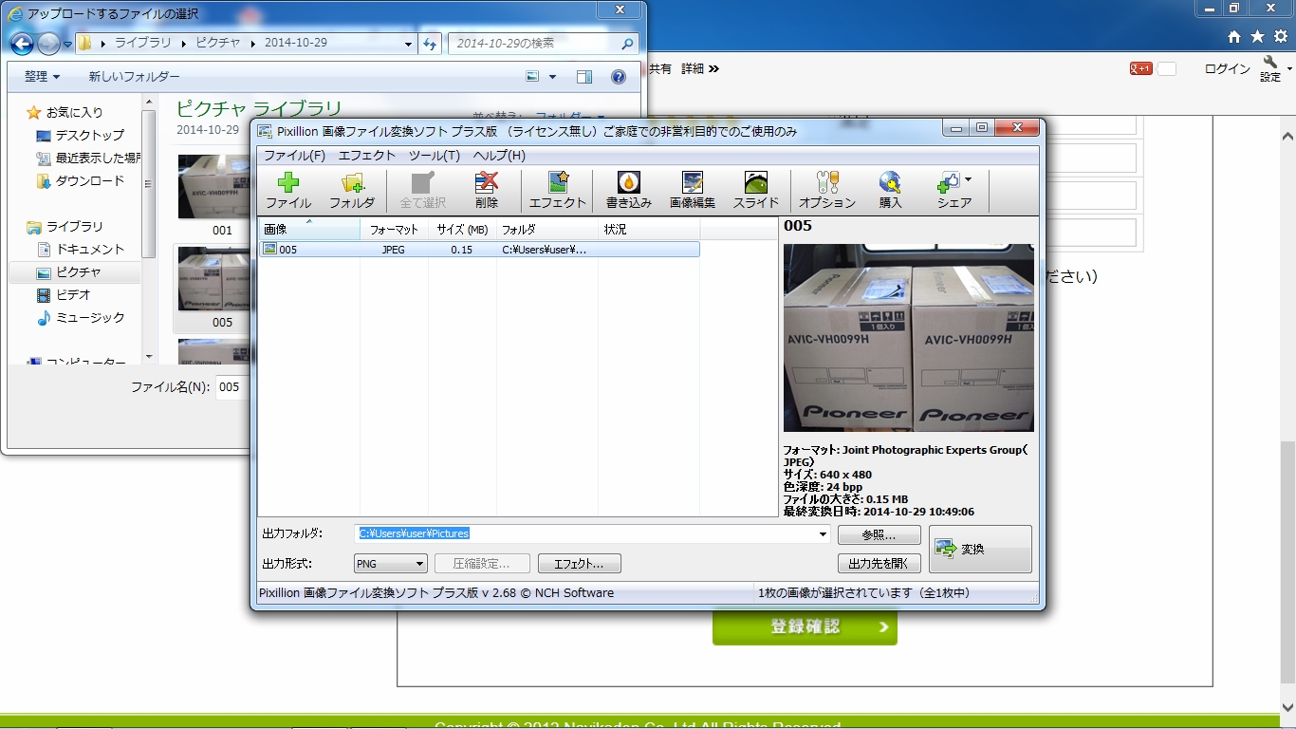
Task: Click the 出力フォルダ path input field
Action: click(x=584, y=534)
